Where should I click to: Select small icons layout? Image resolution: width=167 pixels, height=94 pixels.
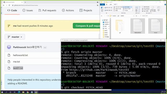click(x=127, y=9)
